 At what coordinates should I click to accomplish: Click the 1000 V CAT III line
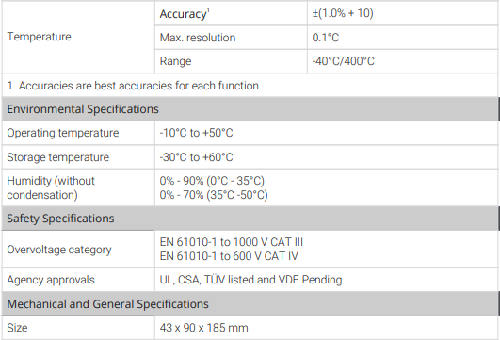232,242
